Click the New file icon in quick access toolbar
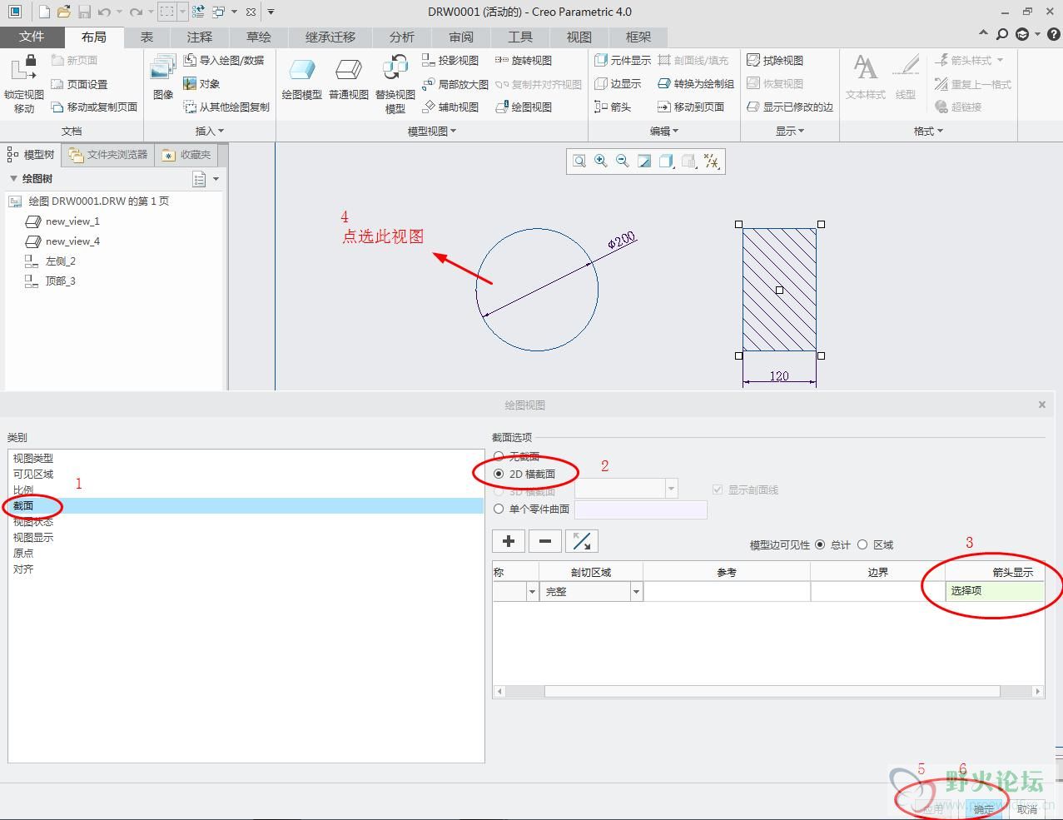Viewport: 1063px width, 820px height. (44, 12)
